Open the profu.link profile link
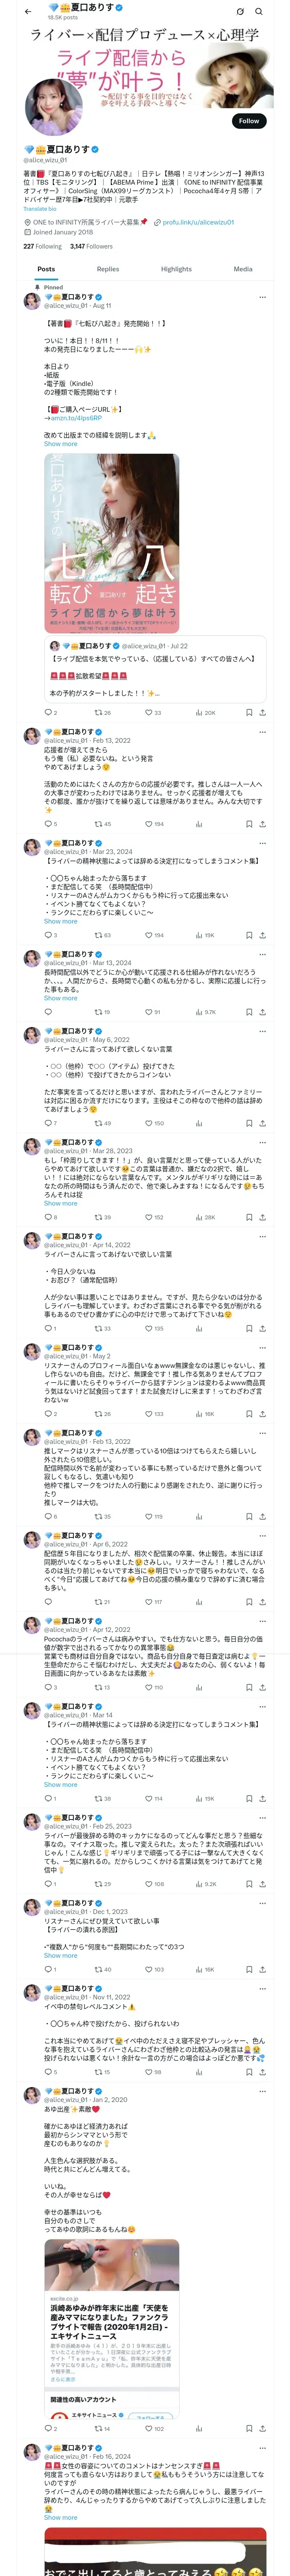290x2576 pixels. 197,222
